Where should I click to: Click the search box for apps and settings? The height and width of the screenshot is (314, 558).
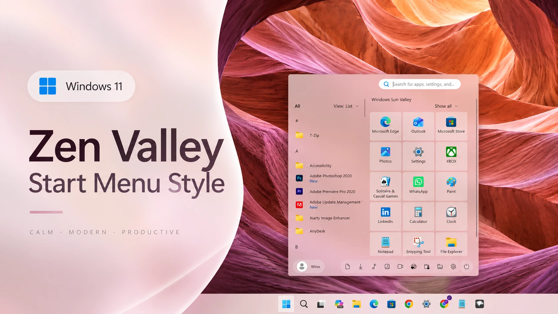point(420,84)
